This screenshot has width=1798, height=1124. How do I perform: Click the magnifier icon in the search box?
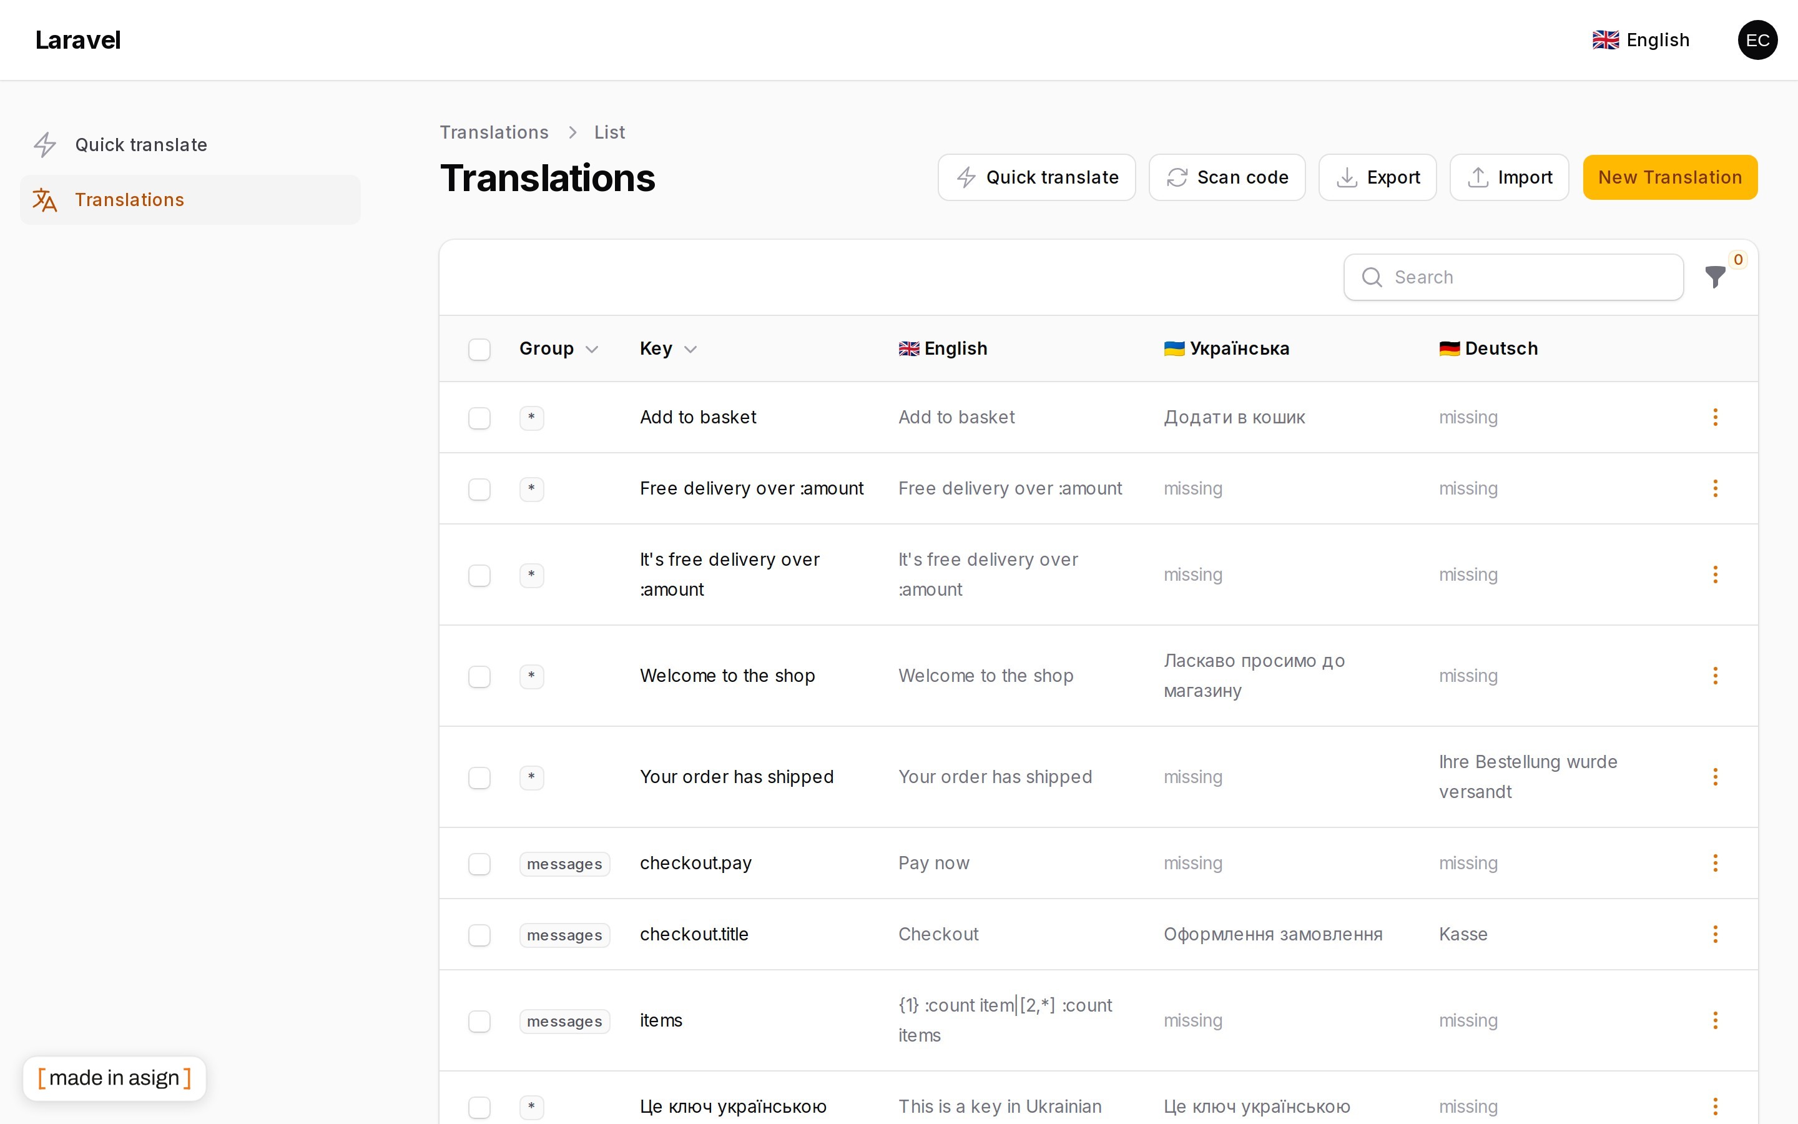[1372, 277]
